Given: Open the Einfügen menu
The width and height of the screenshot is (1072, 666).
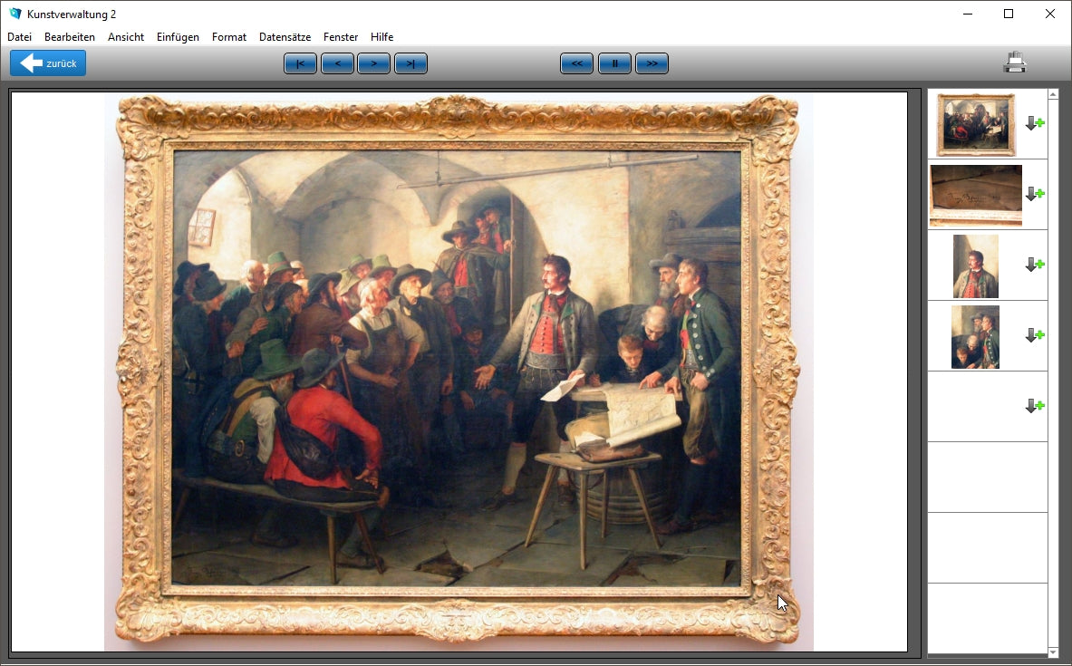Looking at the screenshot, I should point(178,37).
